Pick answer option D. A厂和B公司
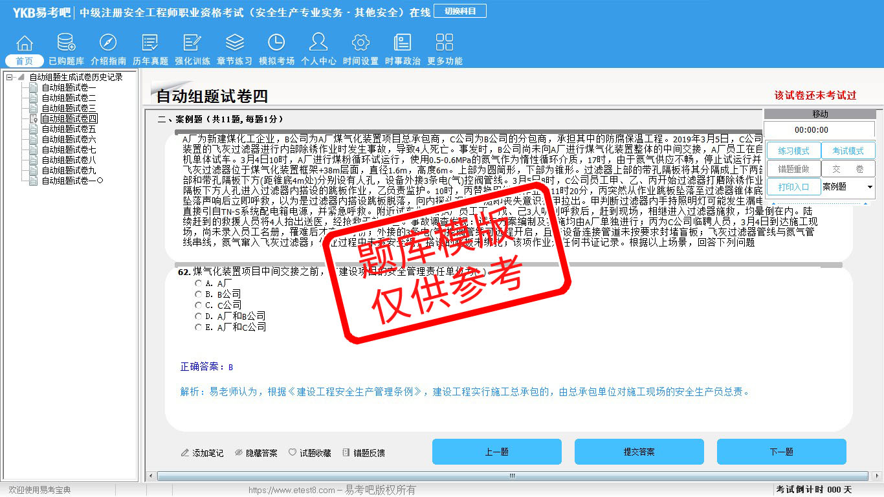The height and width of the screenshot is (497, 884). click(x=199, y=316)
